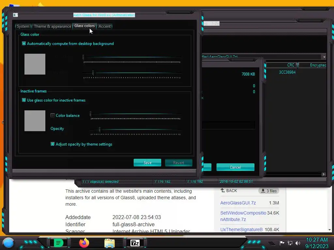
Task: Select the CRC value 3CC38984
Action: (287, 72)
